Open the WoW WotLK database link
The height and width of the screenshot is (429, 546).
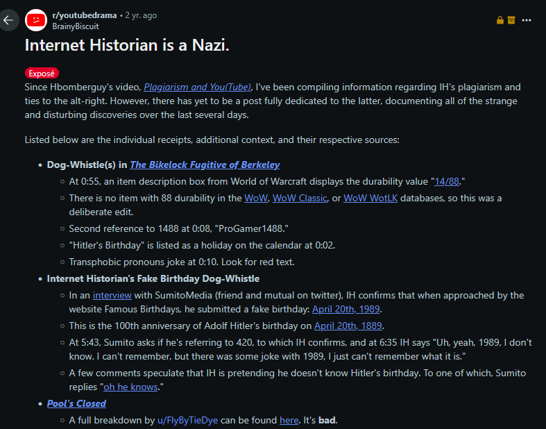tap(370, 199)
